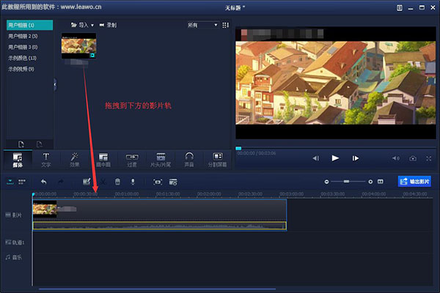This screenshot has width=440, height=293.
Task: Play the preview video
Action: 335,158
